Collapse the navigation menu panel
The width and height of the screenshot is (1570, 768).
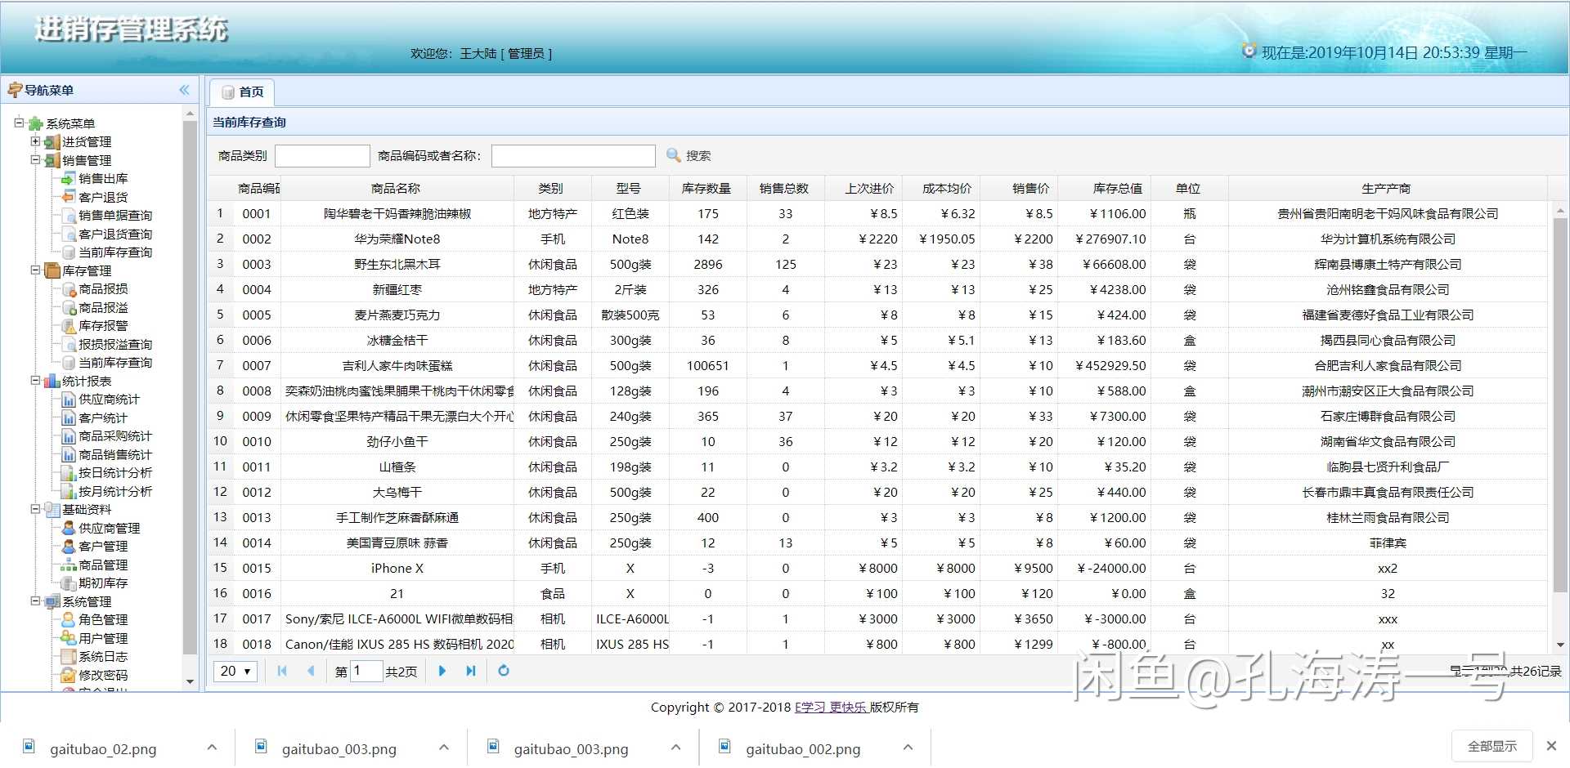click(x=185, y=90)
